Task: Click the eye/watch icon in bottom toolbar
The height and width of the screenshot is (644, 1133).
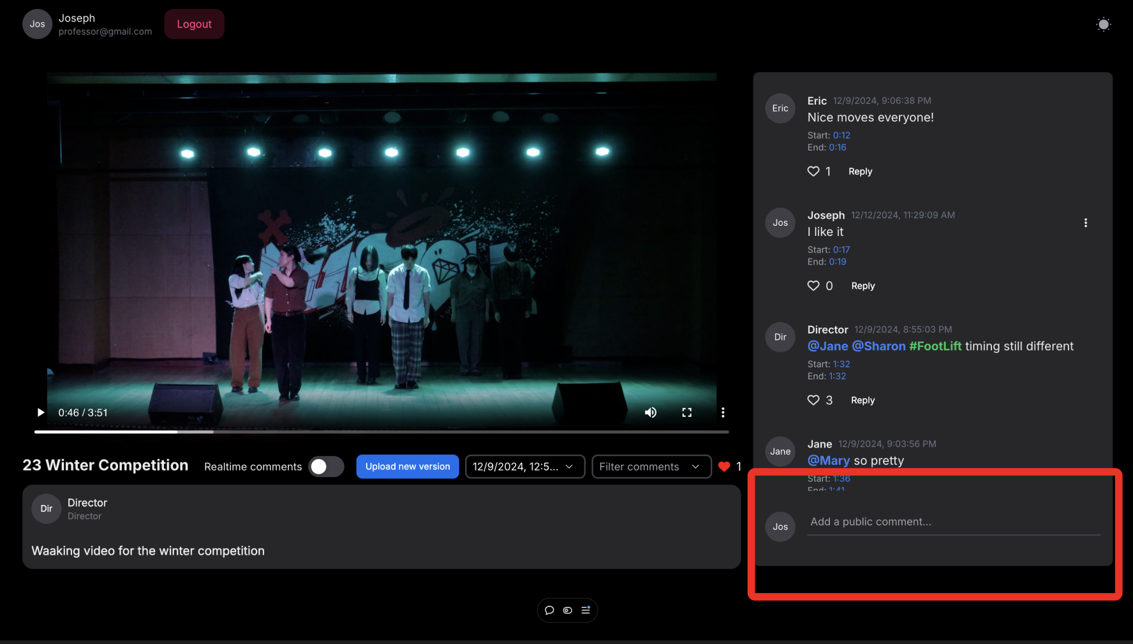Action: point(567,610)
